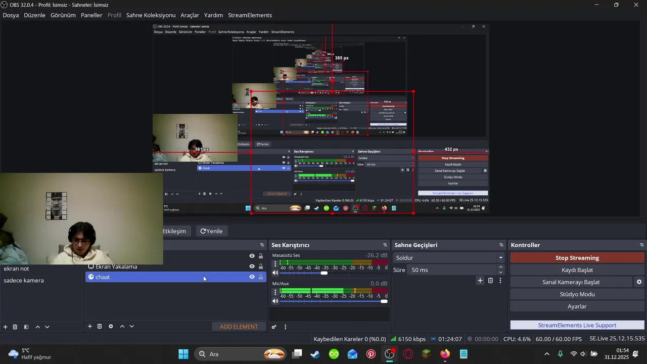The image size is (647, 364).
Task: Click StreamElements Live Support link
Action: pyautogui.click(x=577, y=325)
